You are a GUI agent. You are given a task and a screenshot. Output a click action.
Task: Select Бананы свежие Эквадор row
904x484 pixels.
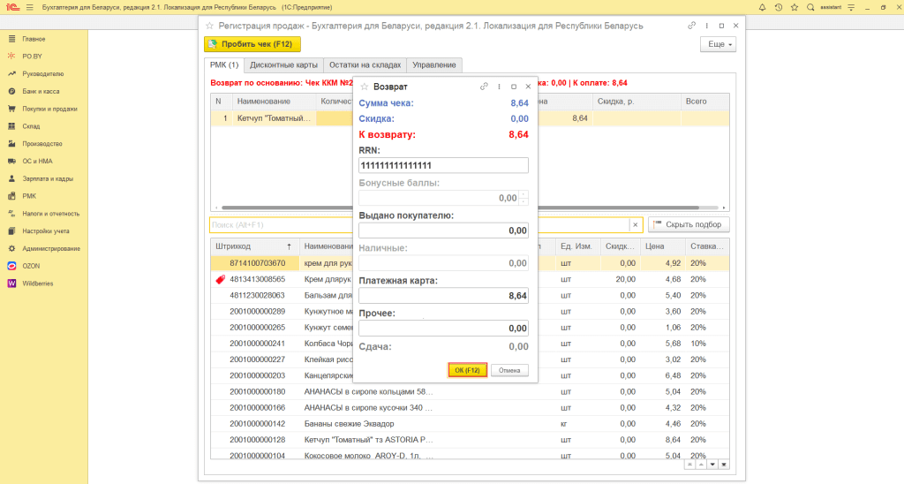click(470, 423)
